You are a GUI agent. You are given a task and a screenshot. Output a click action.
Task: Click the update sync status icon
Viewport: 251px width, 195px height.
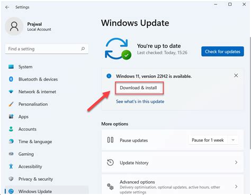(118, 48)
